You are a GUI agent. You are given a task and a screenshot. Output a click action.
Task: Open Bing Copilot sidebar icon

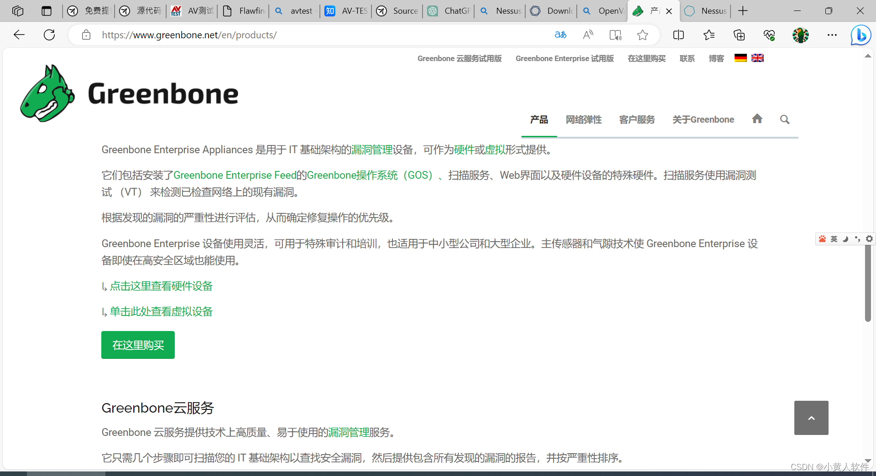pyautogui.click(x=861, y=35)
